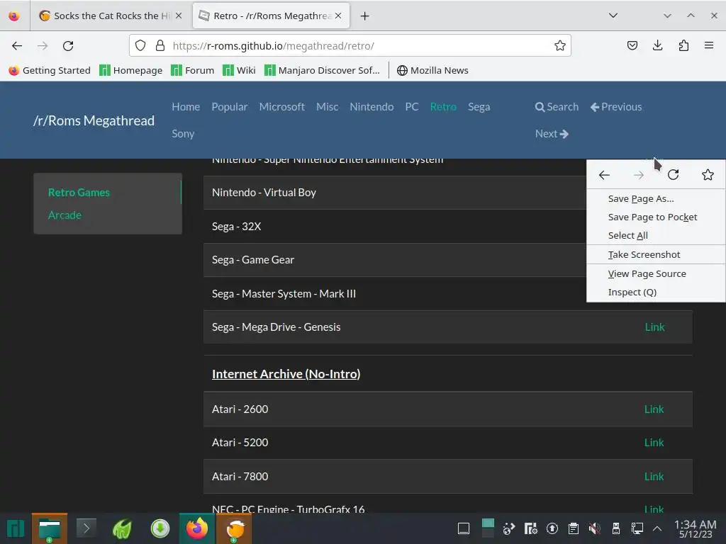
Task: Click the back arrow in the context menu
Action: pyautogui.click(x=604, y=175)
